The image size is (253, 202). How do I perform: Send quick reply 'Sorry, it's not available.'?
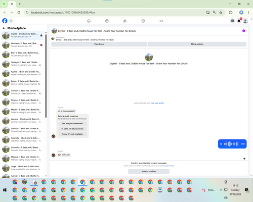click(x=72, y=134)
